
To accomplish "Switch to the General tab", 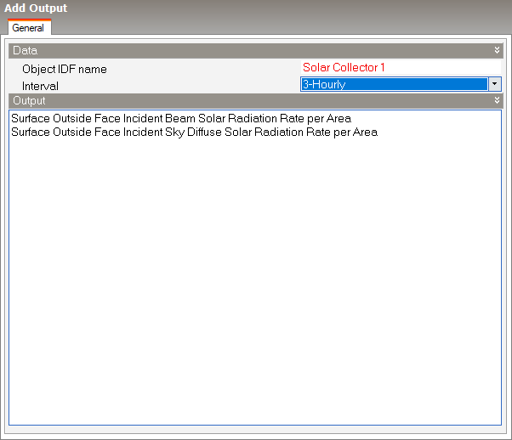I will click(x=28, y=28).
